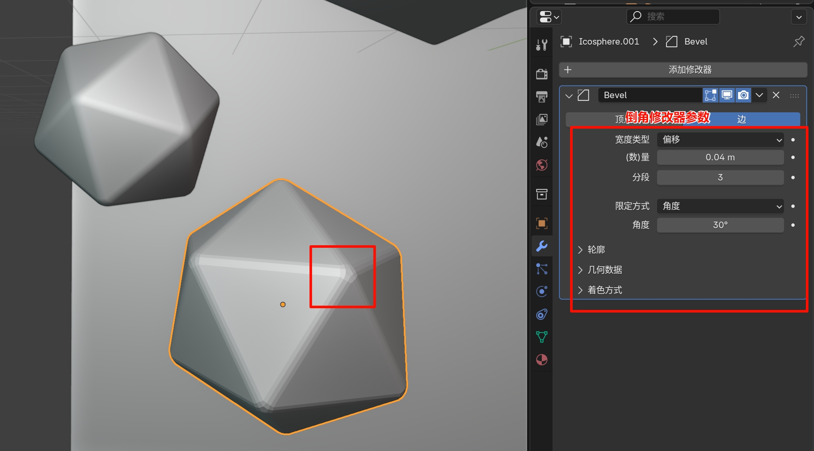Open the Object properties tab
This screenshot has width=814, height=451.
[x=541, y=223]
